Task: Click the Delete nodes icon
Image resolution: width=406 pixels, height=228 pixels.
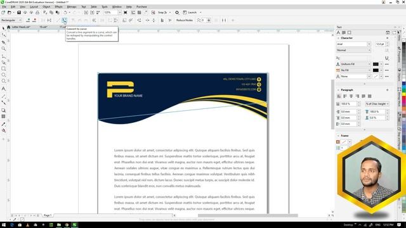Action: coord(34,20)
